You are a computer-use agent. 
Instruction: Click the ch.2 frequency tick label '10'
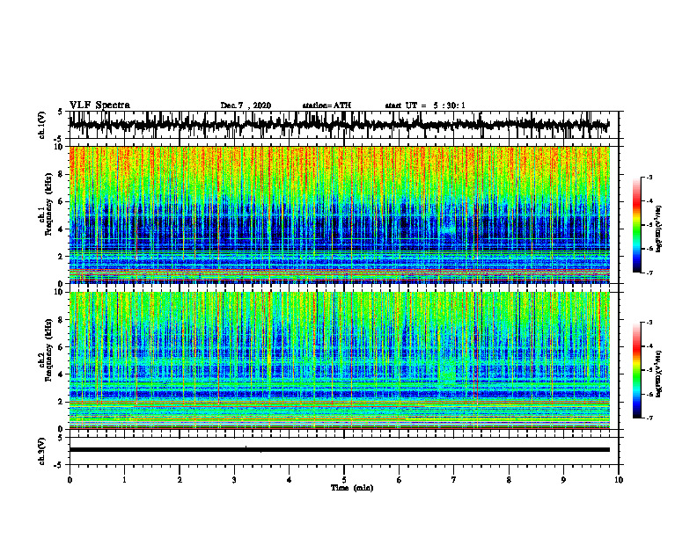click(59, 292)
